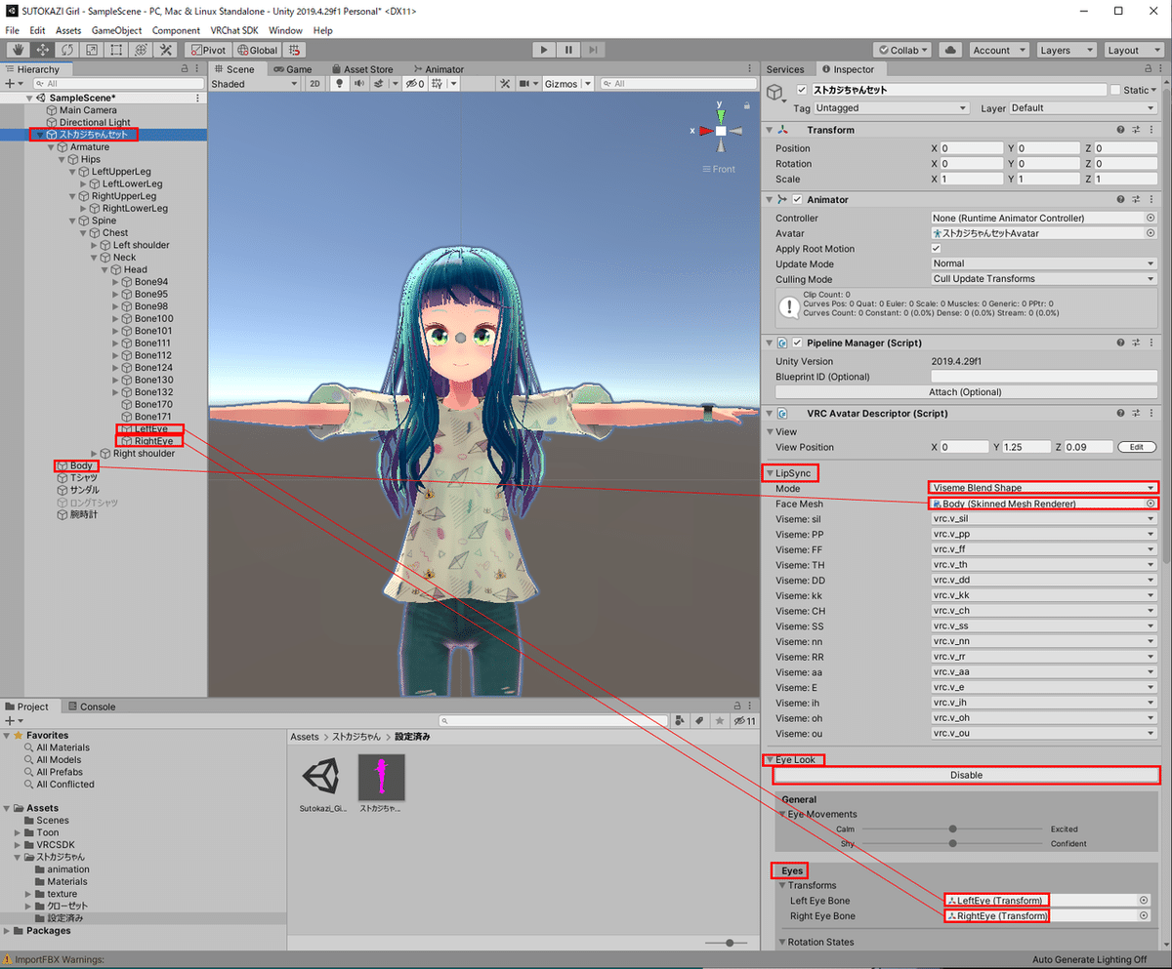Open the VRChat SDK menu
The width and height of the screenshot is (1172, 969).
pos(232,30)
